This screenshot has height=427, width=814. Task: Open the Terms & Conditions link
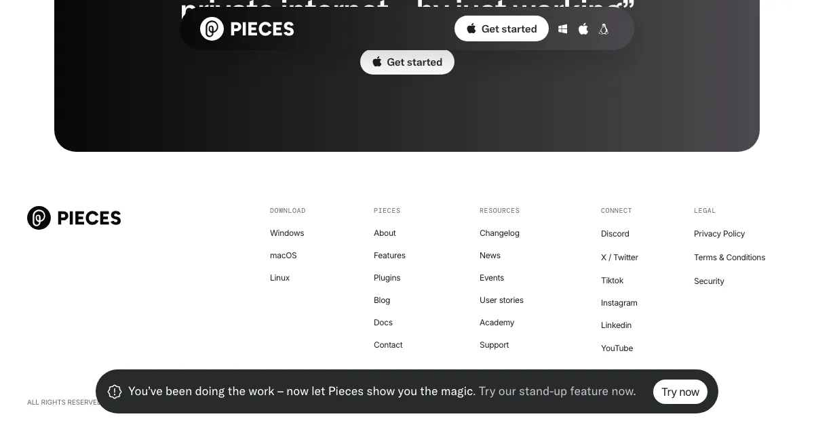729,258
